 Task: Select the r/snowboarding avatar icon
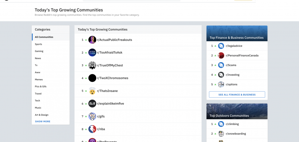point(221,134)
